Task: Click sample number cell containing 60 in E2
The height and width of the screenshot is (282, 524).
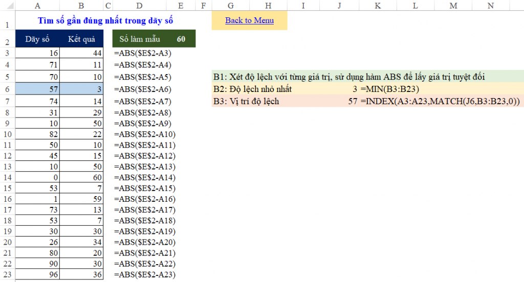Action: click(x=181, y=39)
